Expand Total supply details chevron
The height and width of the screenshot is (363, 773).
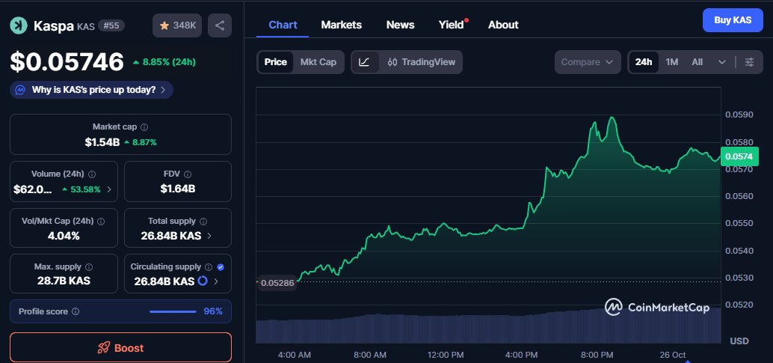tap(209, 236)
